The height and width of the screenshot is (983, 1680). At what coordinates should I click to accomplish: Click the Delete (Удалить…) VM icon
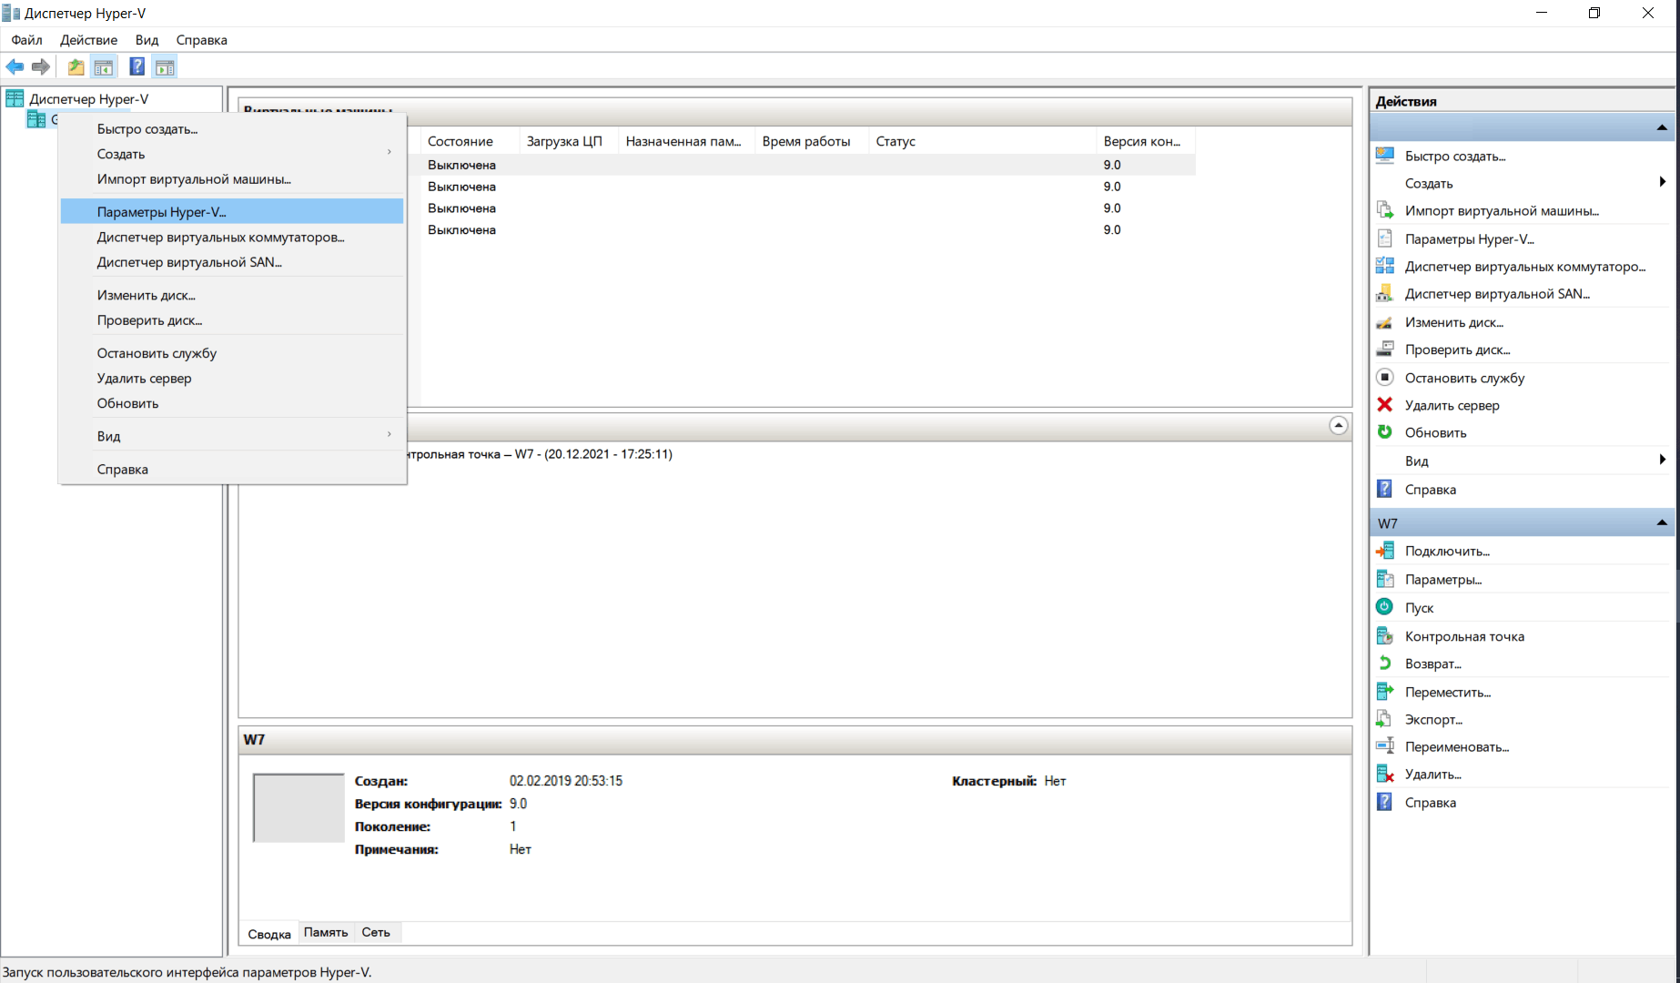tap(1385, 774)
